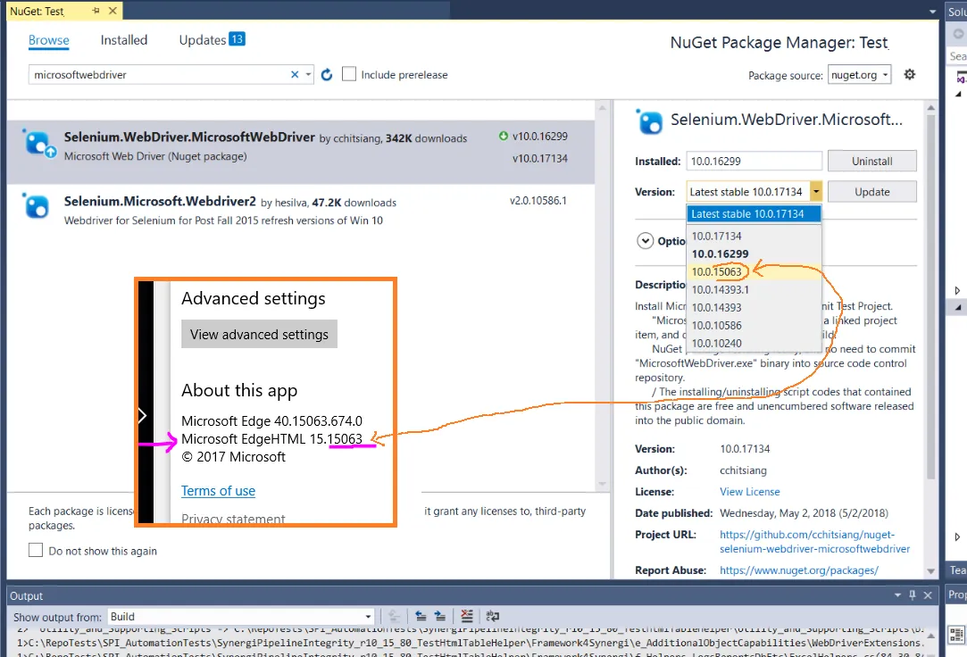
Task: Toggle word wrap in Output window
Action: pos(493,616)
